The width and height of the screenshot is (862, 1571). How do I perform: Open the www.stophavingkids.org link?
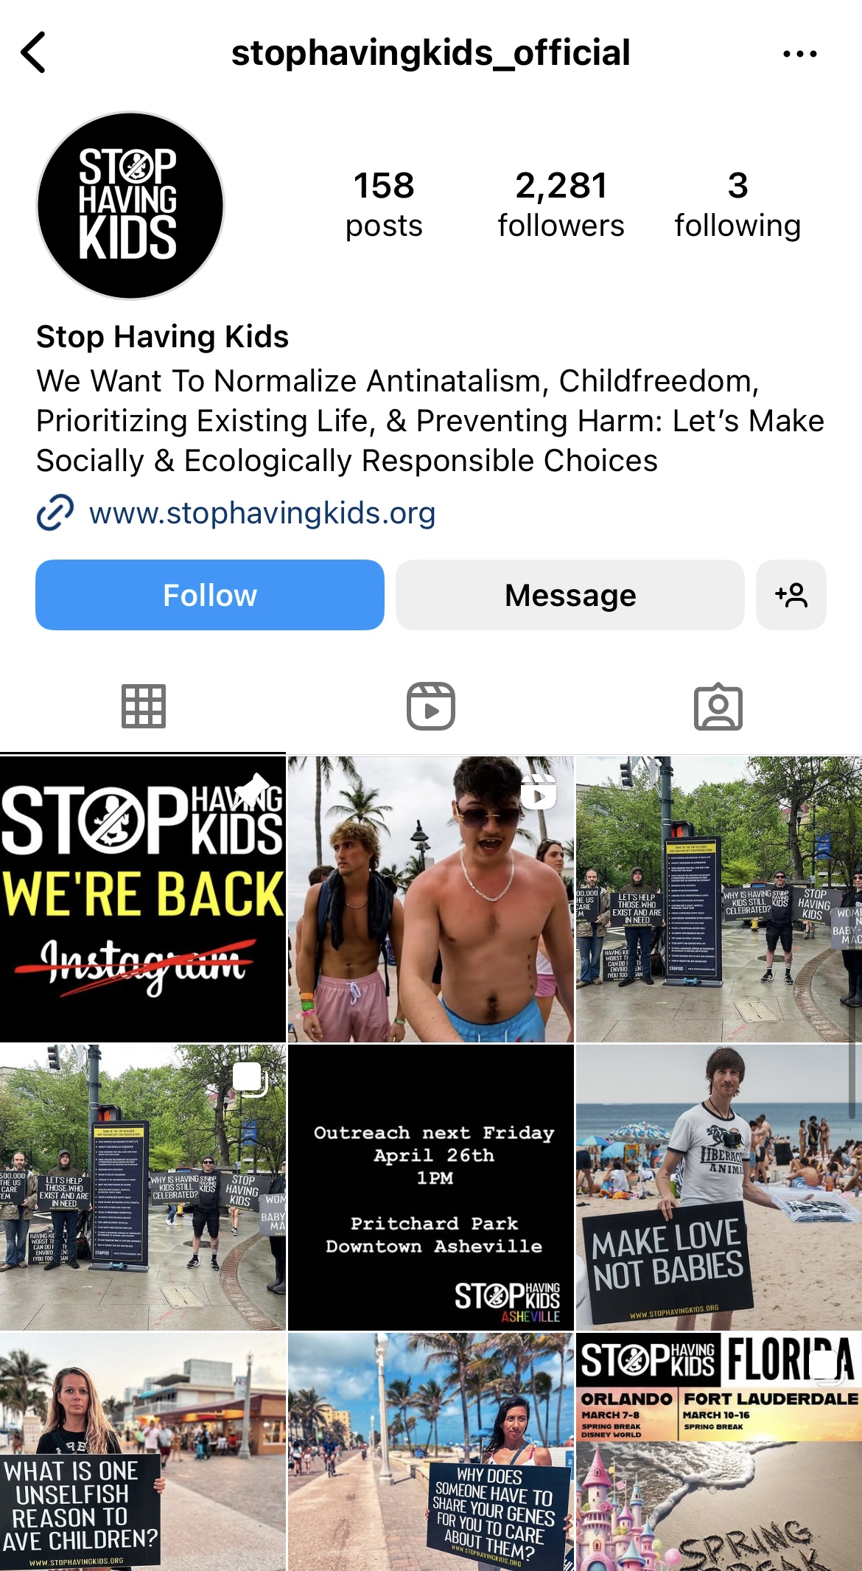(x=262, y=513)
